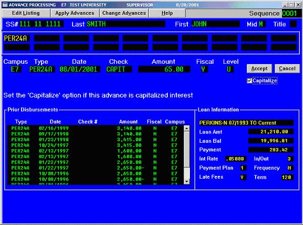Select disbursement row dated 01/23/1998

point(96,140)
